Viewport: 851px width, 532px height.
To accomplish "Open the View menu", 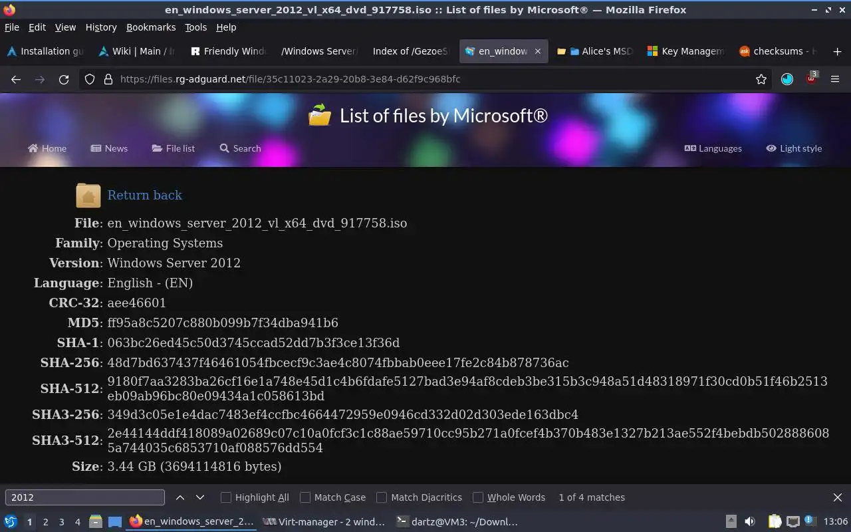I will (65, 27).
